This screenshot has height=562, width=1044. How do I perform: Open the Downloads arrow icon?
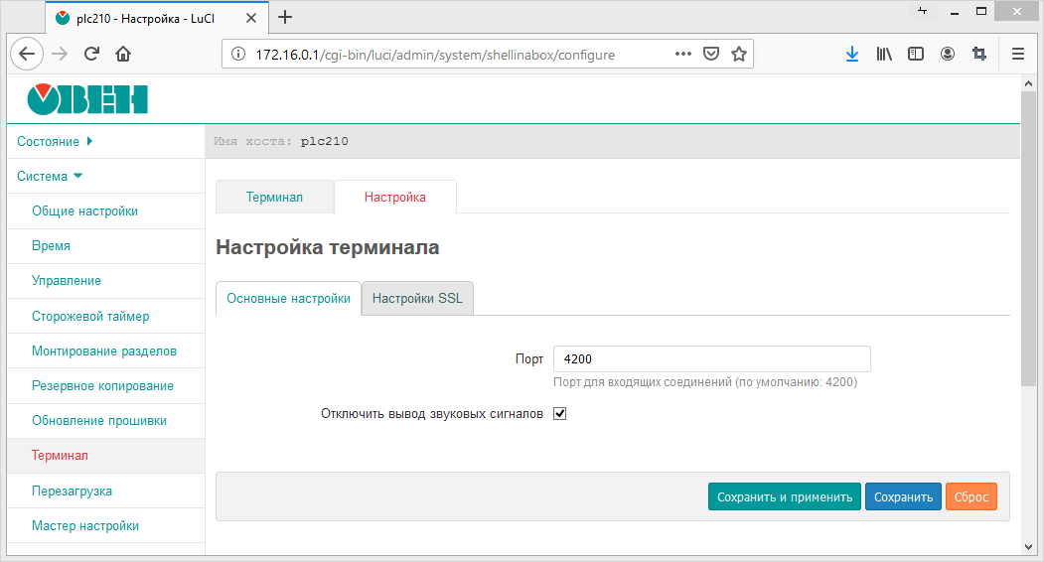pyautogui.click(x=851, y=55)
